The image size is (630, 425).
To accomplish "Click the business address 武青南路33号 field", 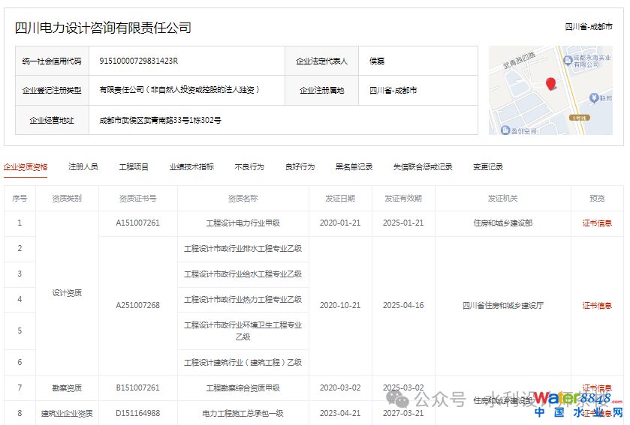I will [160, 120].
